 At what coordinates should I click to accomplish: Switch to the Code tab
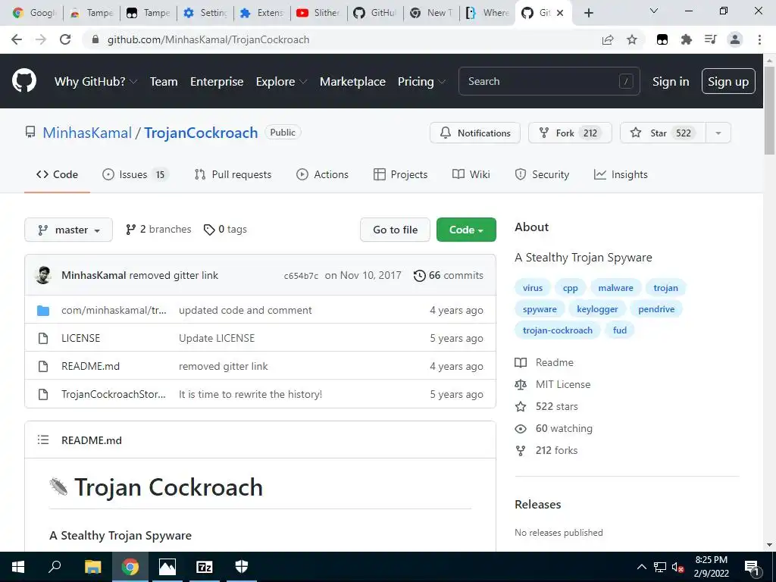(57, 174)
